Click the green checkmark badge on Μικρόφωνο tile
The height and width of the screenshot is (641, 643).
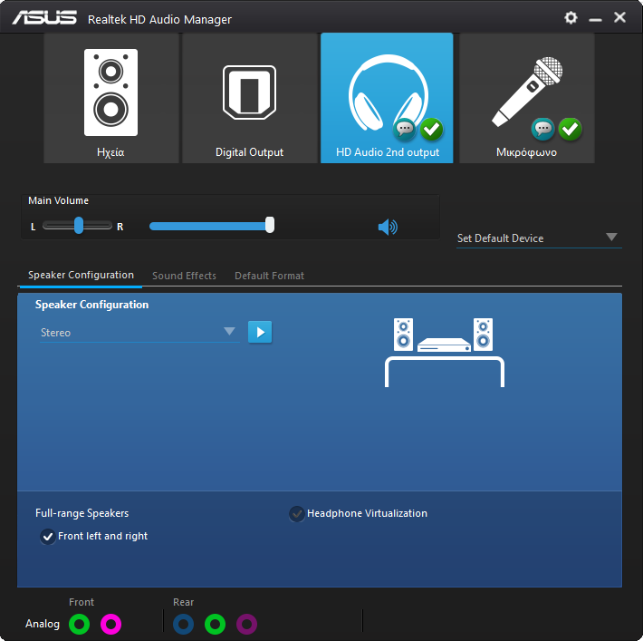click(x=570, y=130)
